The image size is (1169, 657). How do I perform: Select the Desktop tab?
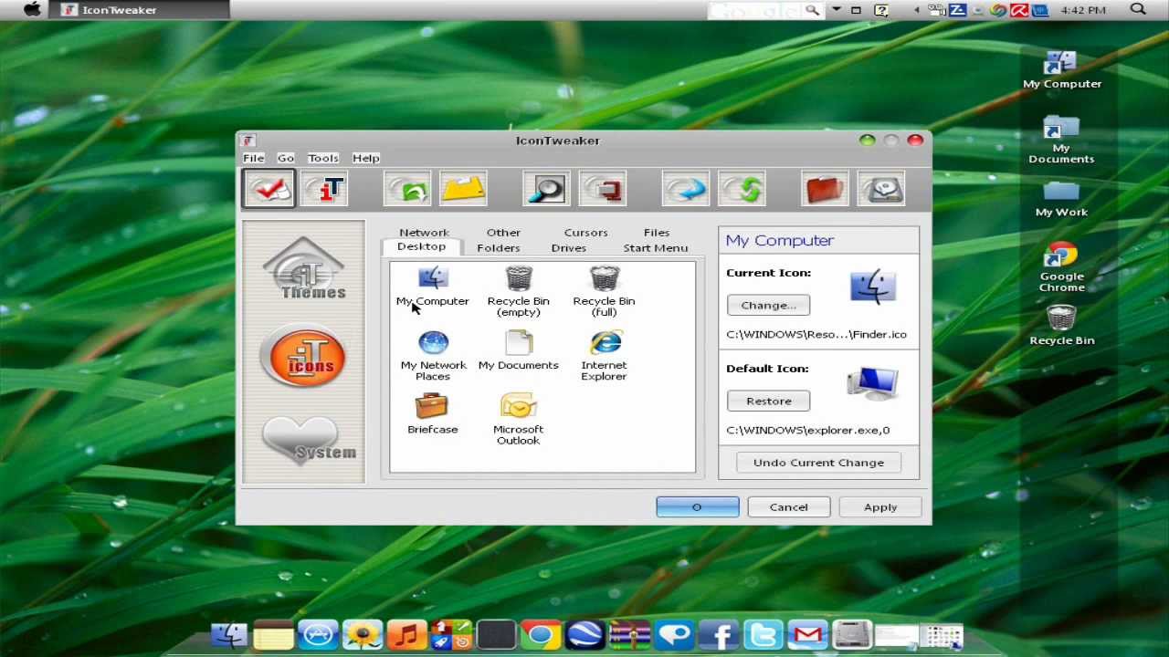point(421,247)
